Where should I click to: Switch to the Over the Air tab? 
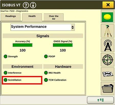[x=54, y=17]
